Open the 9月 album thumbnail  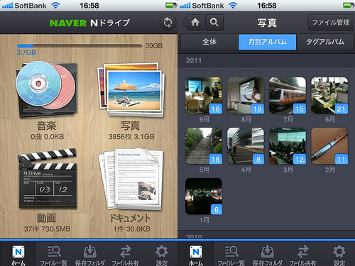tap(204, 96)
